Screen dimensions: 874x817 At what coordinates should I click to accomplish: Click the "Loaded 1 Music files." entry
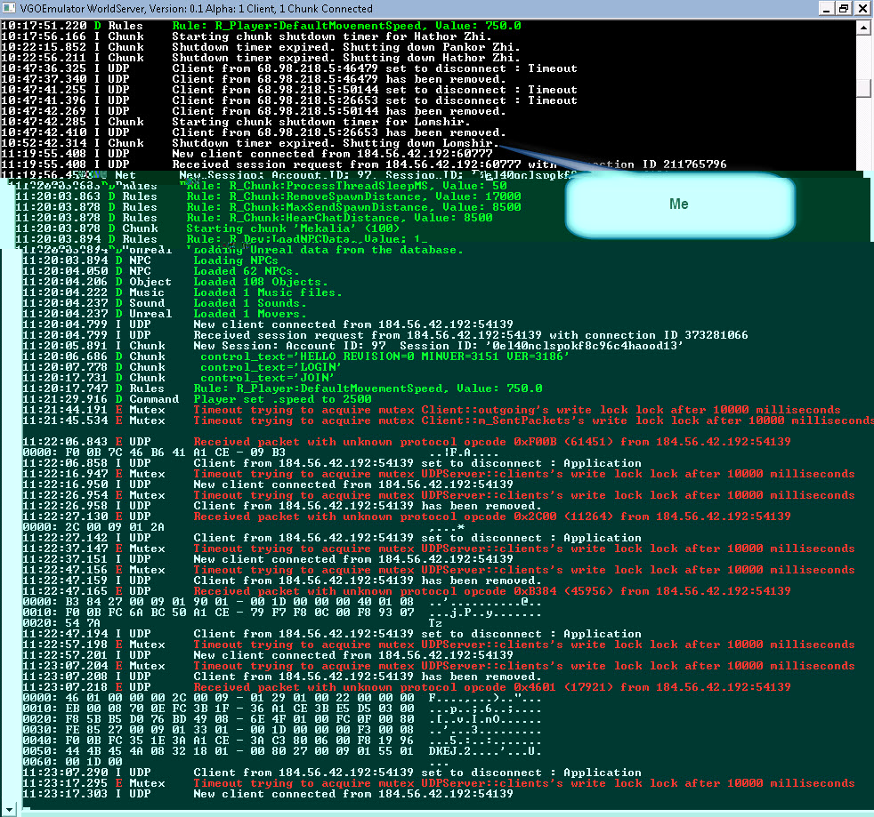click(x=261, y=292)
